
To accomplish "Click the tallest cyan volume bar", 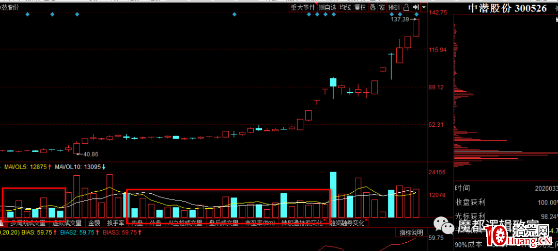I will coord(333,194).
